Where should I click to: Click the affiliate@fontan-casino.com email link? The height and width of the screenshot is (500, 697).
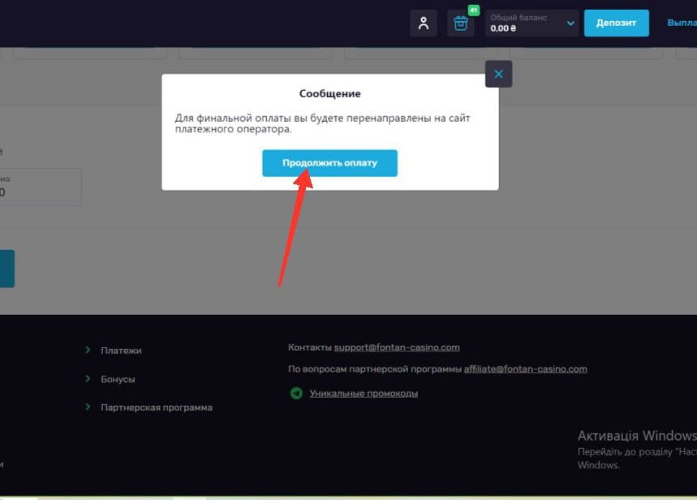(x=525, y=369)
